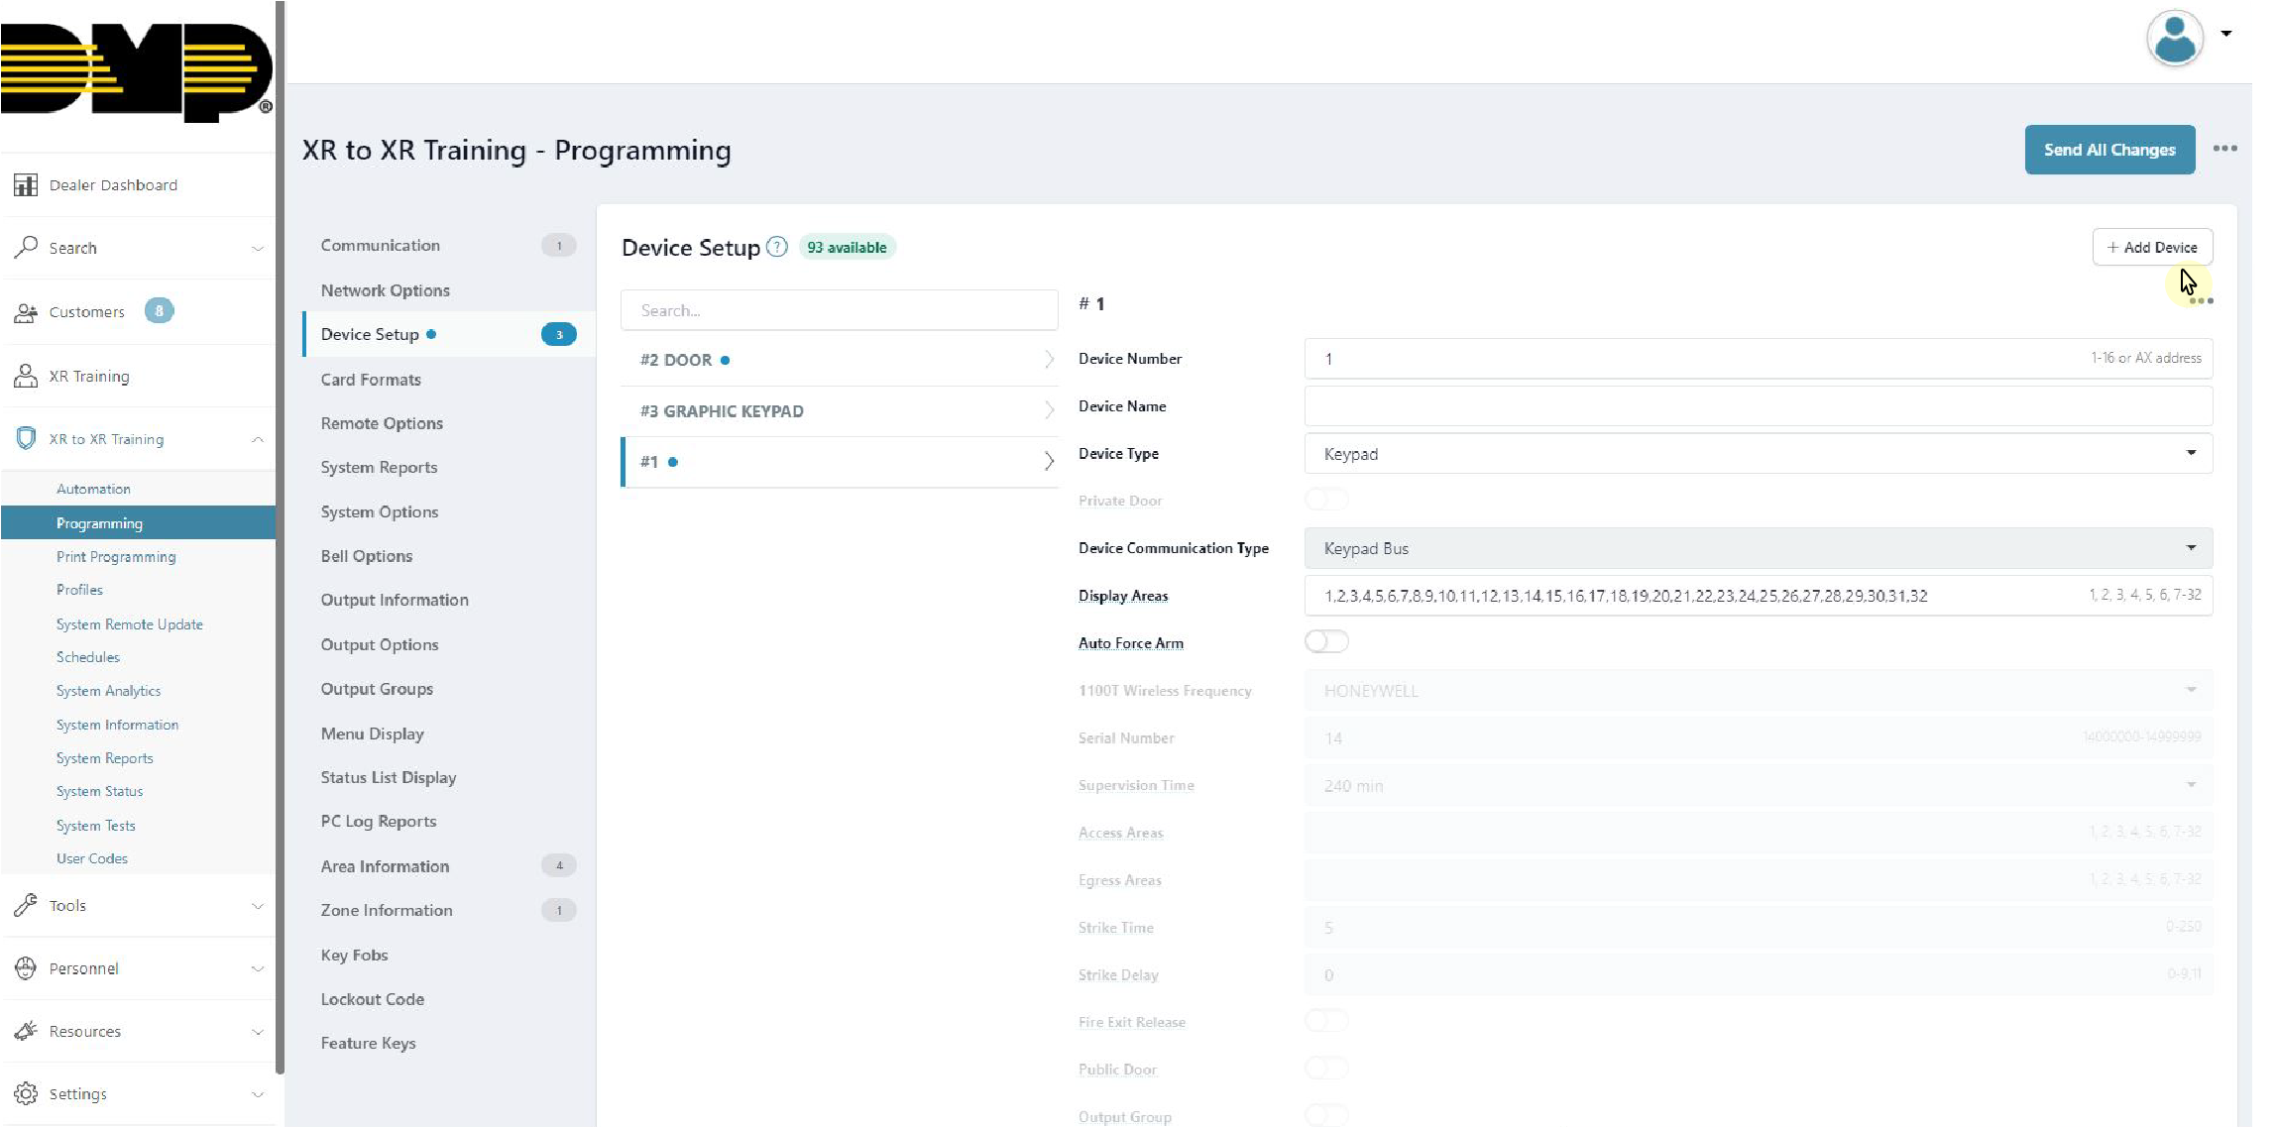The width and height of the screenshot is (2277, 1129).
Task: Click the Add Device button
Action: 2153,247
